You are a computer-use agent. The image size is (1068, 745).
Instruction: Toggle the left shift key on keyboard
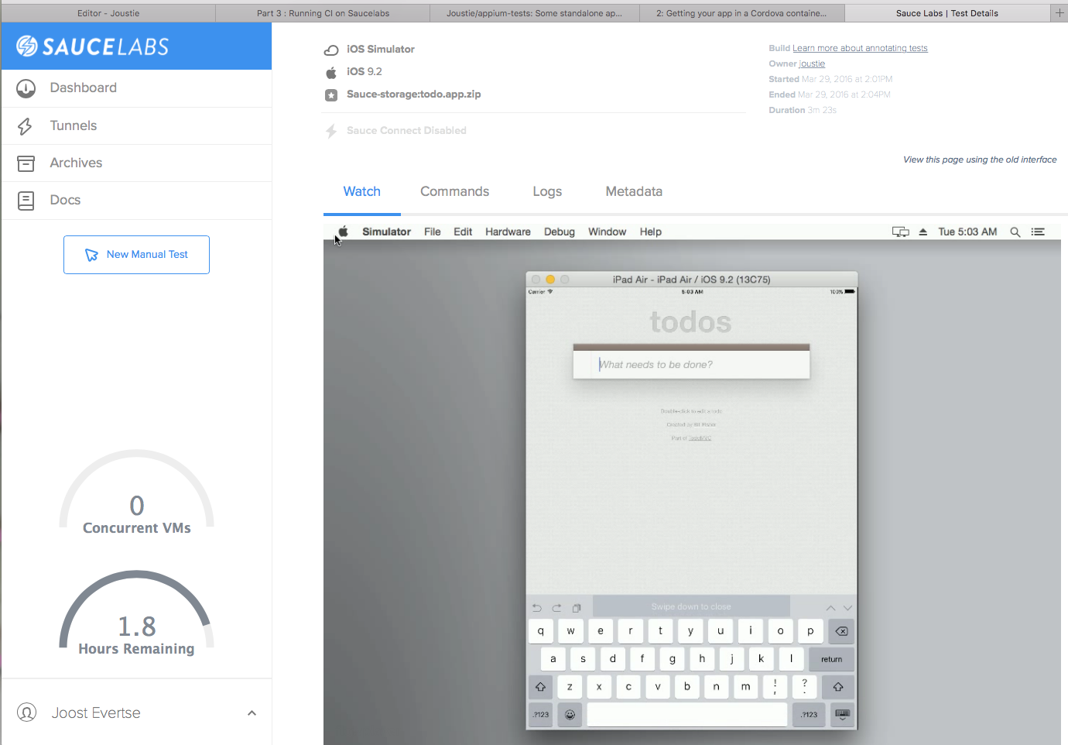pos(540,687)
